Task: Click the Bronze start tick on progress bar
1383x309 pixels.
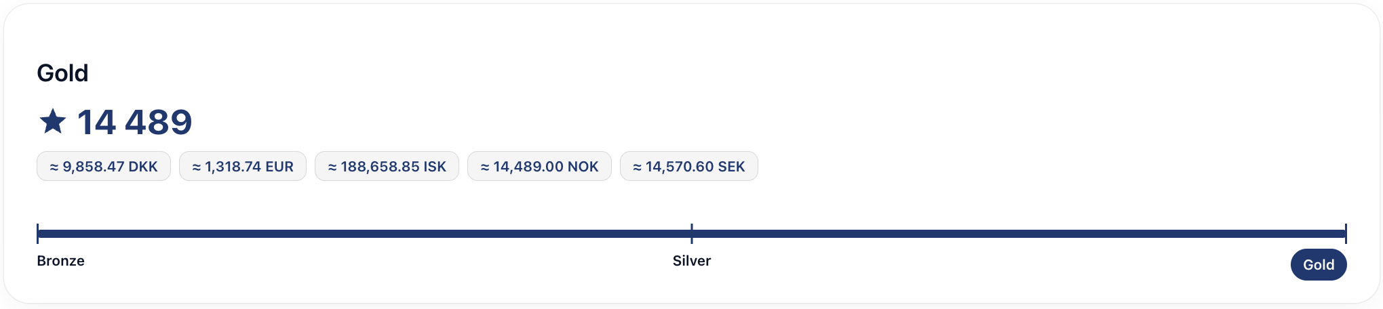Action: click(x=38, y=234)
